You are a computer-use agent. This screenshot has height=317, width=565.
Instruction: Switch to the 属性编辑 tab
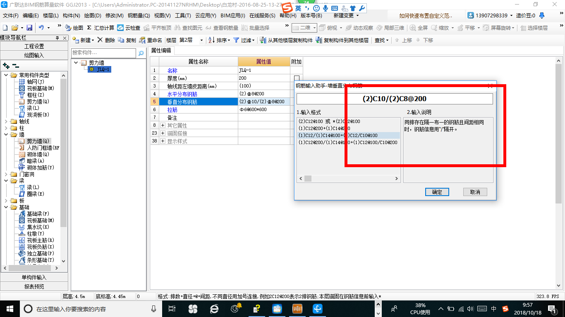click(x=161, y=50)
